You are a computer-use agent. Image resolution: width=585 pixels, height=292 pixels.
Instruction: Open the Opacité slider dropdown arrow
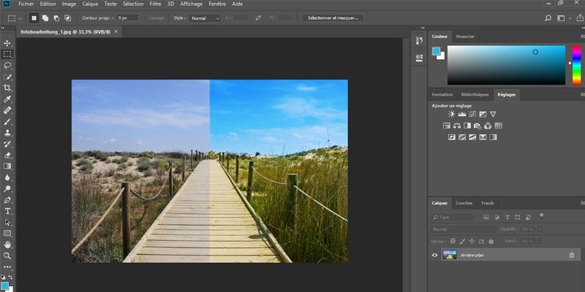(540, 229)
